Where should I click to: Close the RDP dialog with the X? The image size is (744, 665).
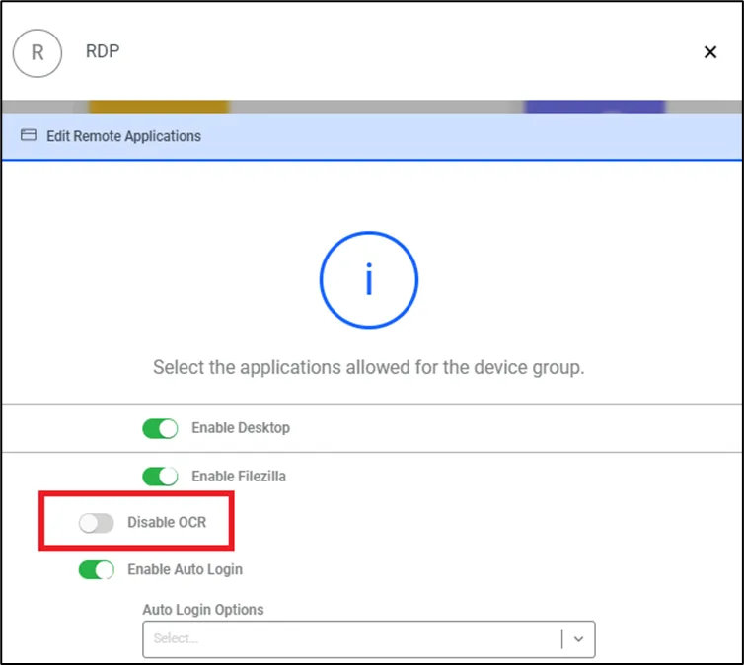coord(709,52)
